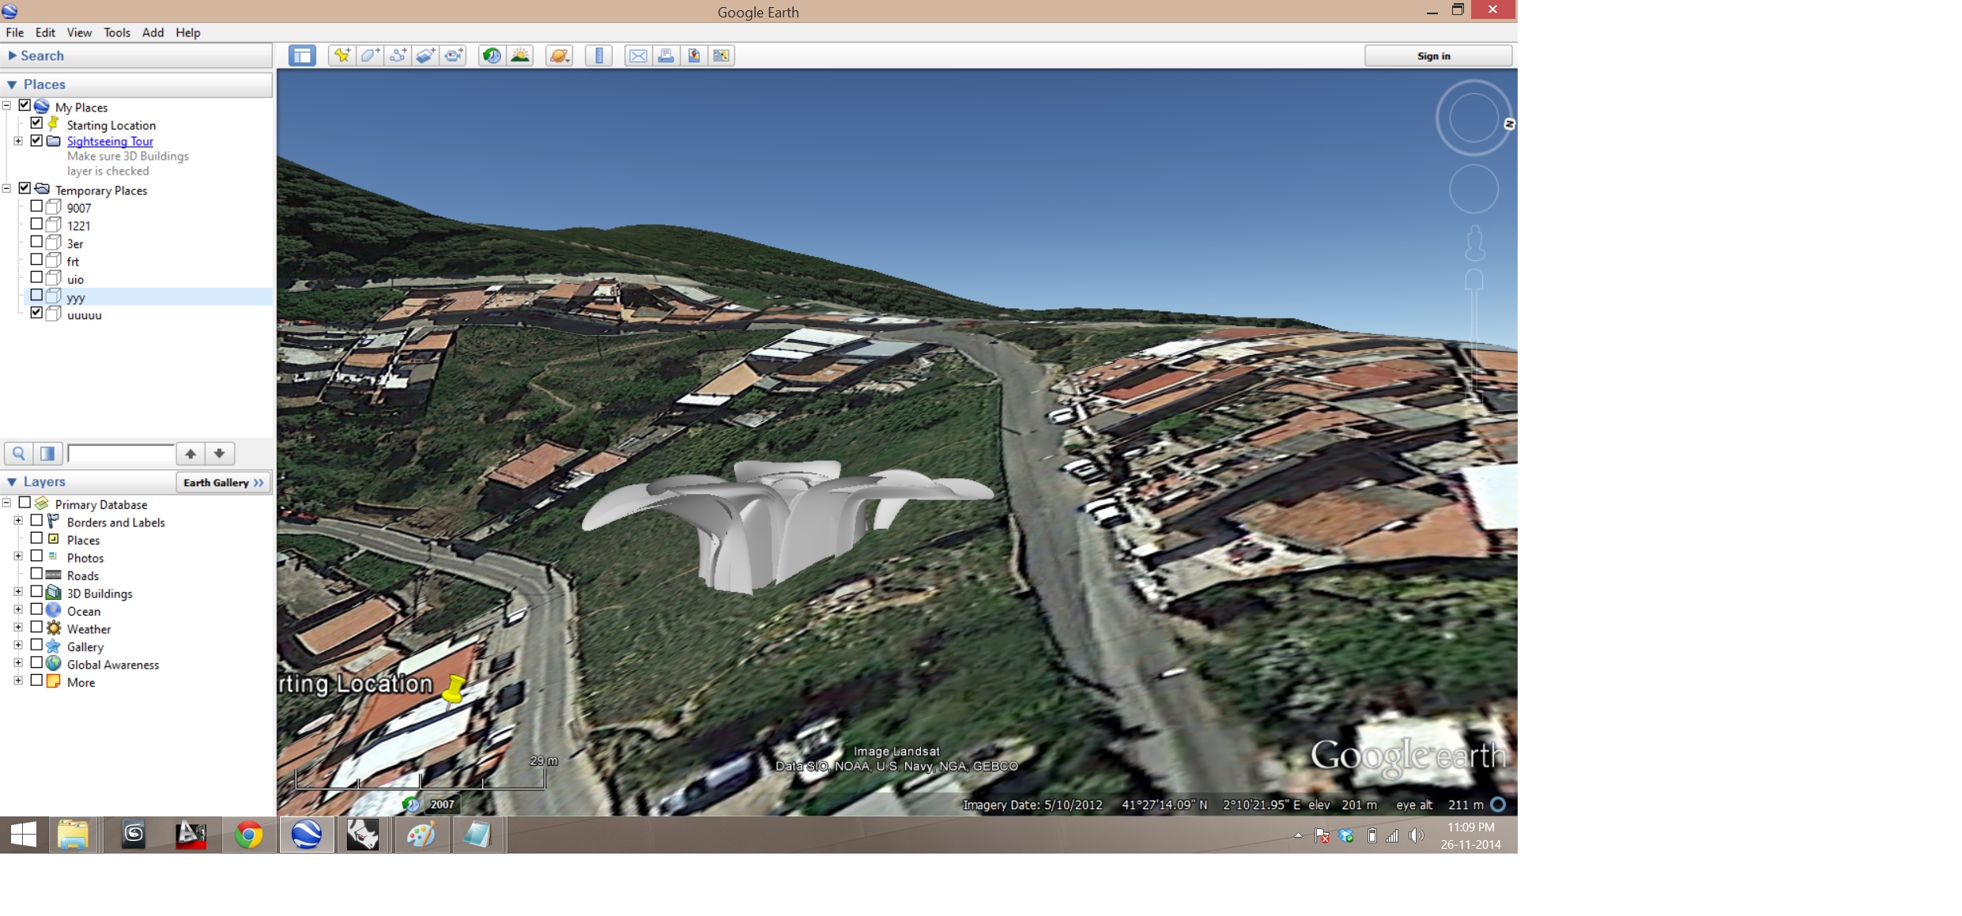
Task: Toggle sunlight across the landscape icon
Action: tap(520, 55)
